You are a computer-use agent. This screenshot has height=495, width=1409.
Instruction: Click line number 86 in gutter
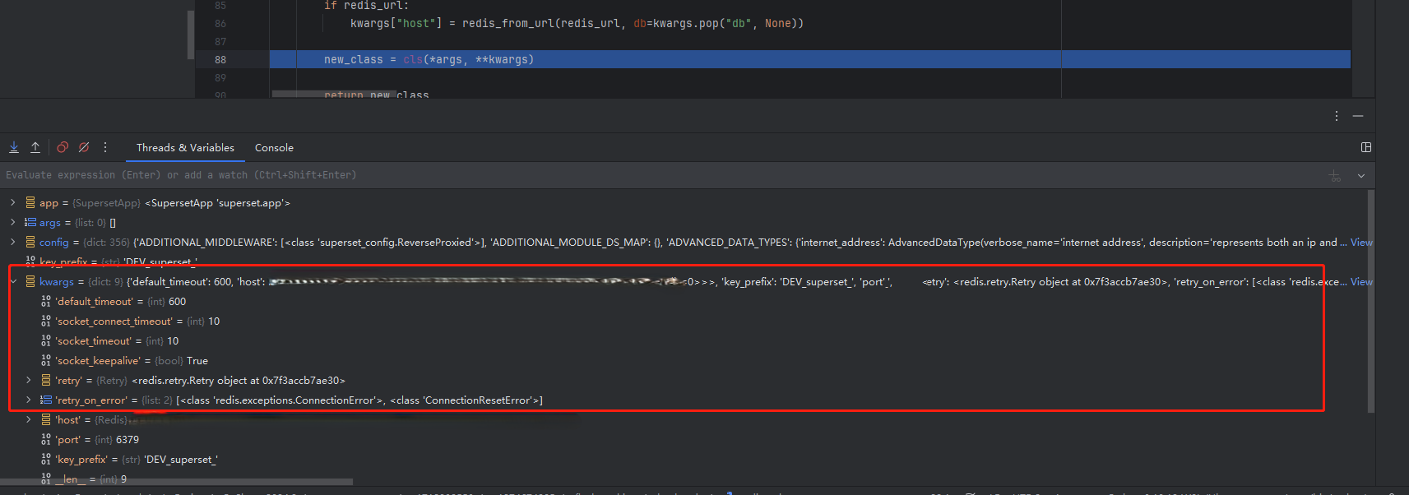click(220, 23)
